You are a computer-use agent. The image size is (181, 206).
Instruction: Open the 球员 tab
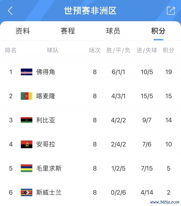click(x=113, y=31)
